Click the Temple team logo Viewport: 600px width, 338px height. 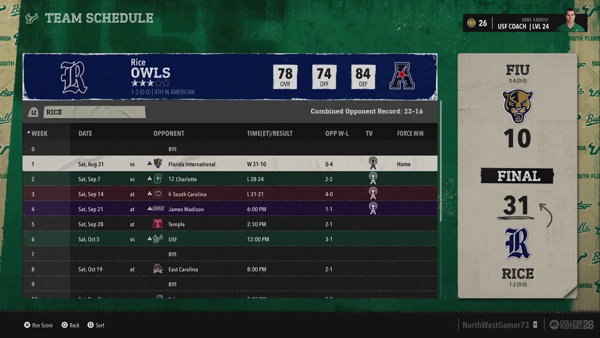point(157,224)
